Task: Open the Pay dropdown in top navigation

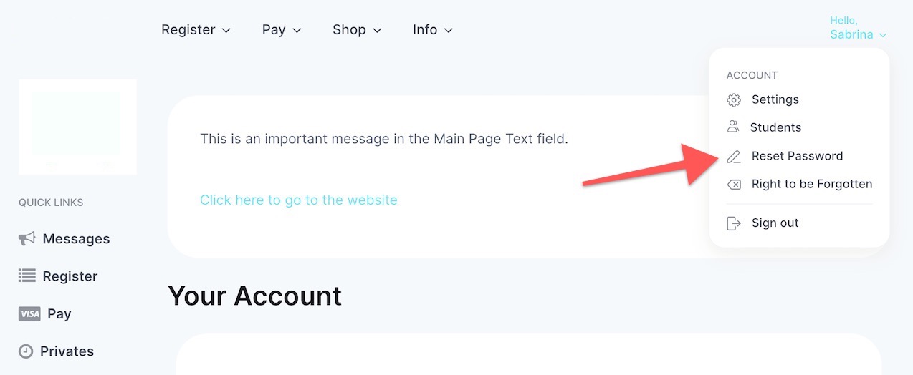Action: click(x=282, y=30)
